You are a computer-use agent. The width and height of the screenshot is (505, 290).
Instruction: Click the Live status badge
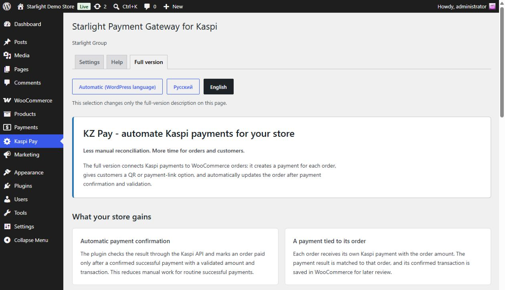tap(84, 6)
